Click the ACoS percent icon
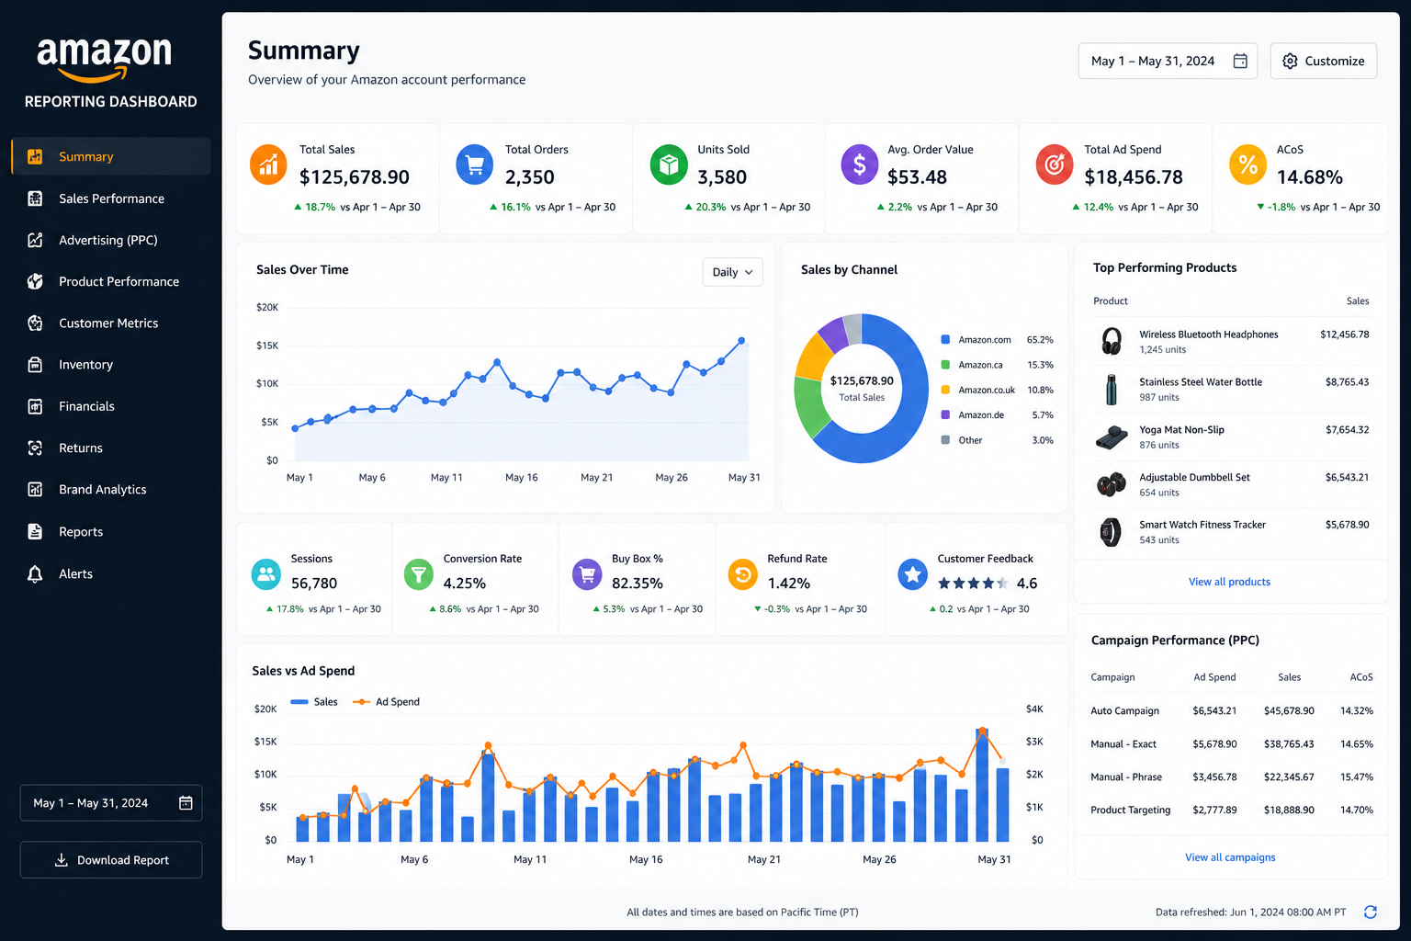The image size is (1411, 941). 1247,164
